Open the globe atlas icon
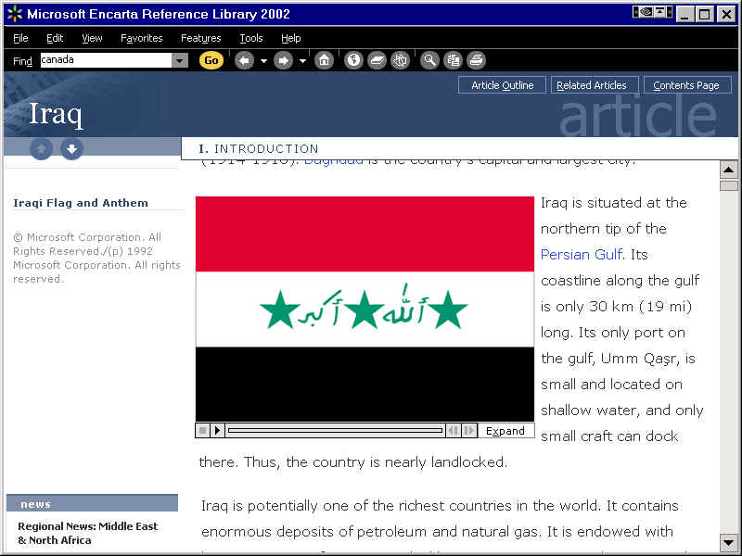Image resolution: width=742 pixels, height=556 pixels. click(353, 60)
